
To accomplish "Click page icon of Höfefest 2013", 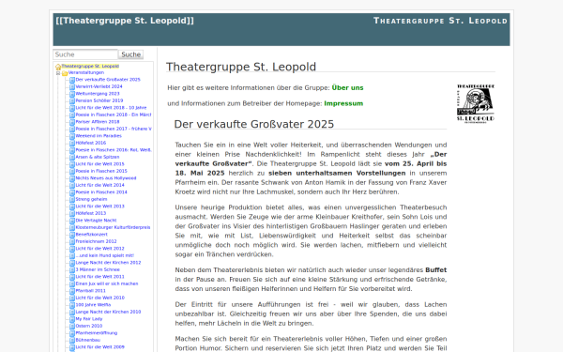I will point(72,214).
